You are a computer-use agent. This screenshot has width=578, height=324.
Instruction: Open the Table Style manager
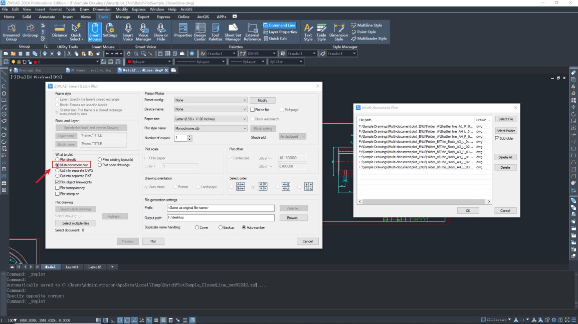tap(321, 32)
